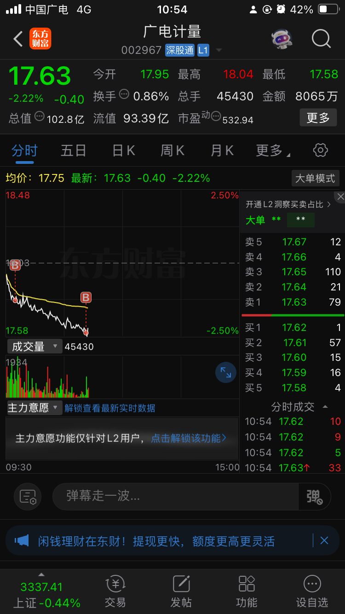Toggle 大单模式 button
Image resolution: width=345 pixels, height=614 pixels.
click(x=316, y=178)
